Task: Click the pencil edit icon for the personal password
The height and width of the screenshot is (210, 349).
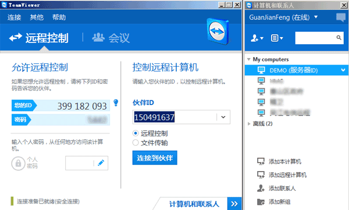Action: pyautogui.click(x=101, y=163)
